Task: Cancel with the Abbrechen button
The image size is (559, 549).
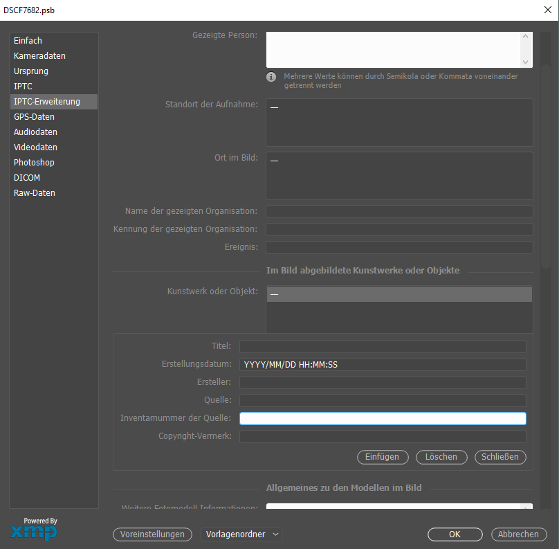Action: [519, 534]
